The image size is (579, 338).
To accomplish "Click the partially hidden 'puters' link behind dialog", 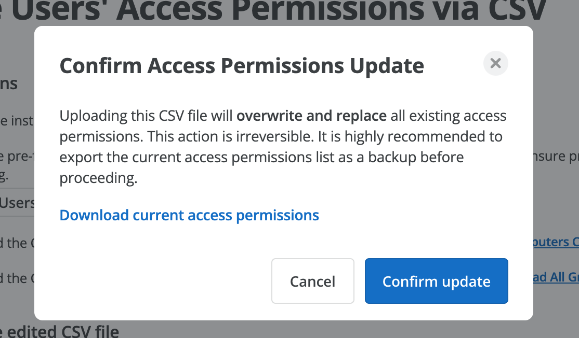I will point(556,242).
